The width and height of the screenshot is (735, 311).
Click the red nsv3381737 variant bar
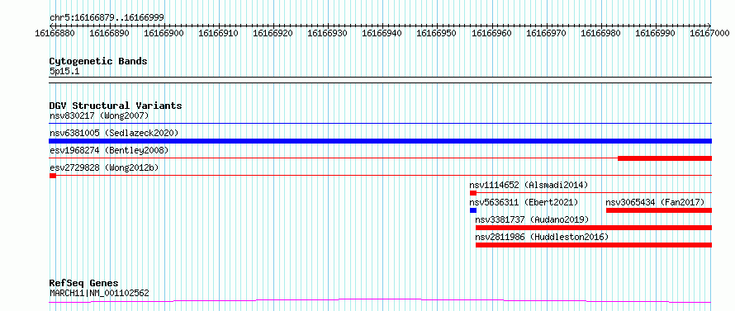594,228
